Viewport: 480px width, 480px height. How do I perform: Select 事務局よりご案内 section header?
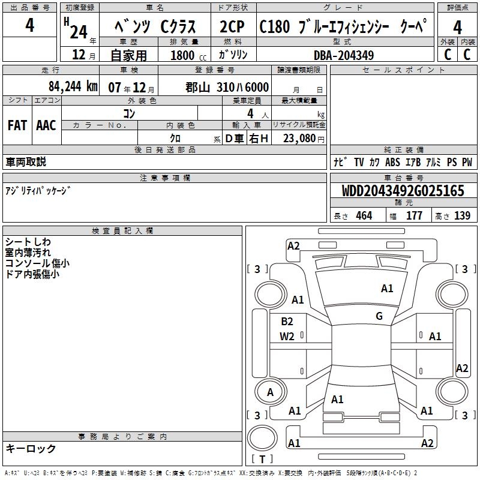point(122,437)
